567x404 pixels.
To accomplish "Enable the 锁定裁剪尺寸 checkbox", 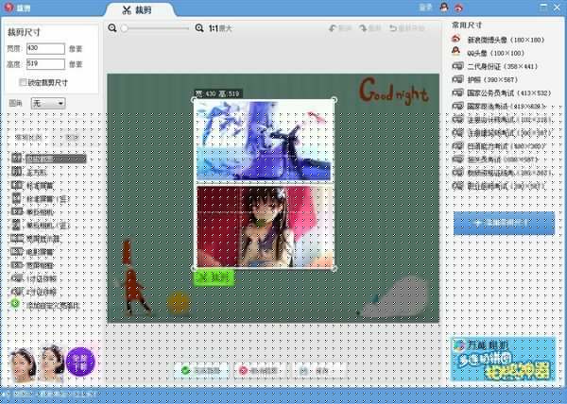I will [x=23, y=83].
